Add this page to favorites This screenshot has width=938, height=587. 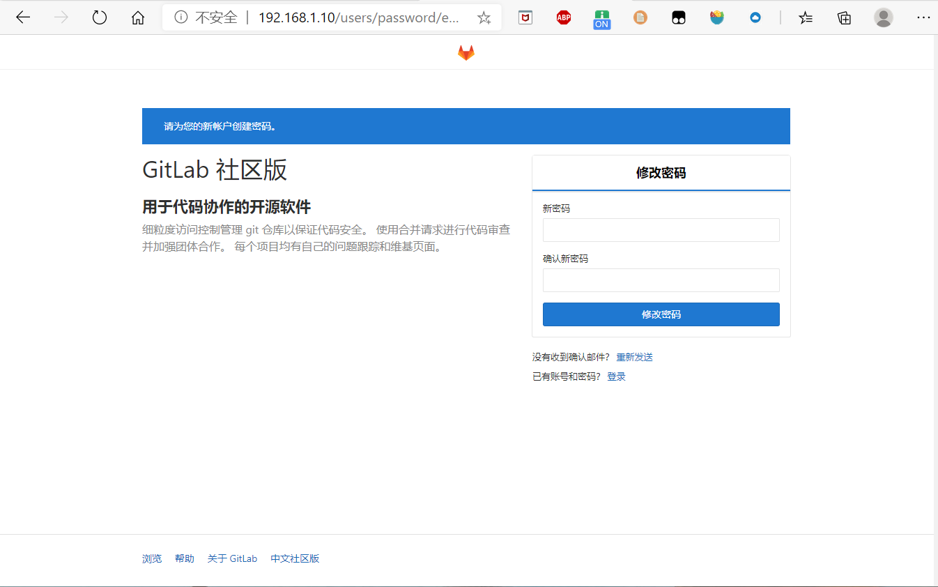[484, 17]
